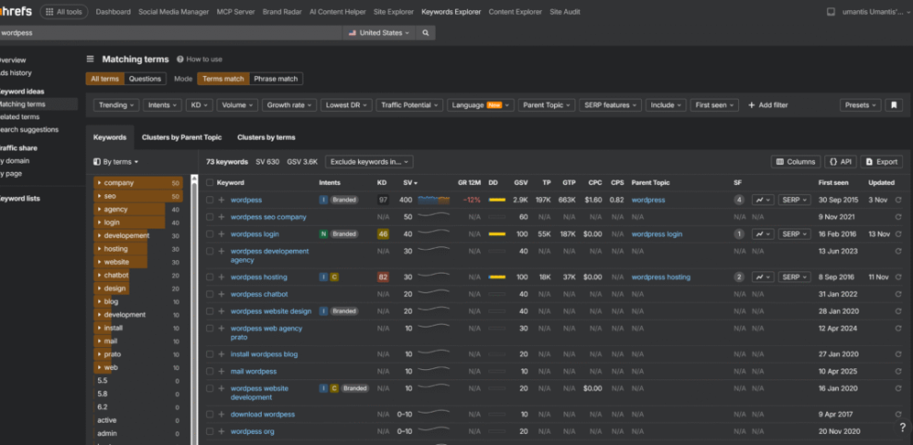Click the yellow DD bar in wordpress row
Viewport: 913px width, 445px height.
[497, 200]
